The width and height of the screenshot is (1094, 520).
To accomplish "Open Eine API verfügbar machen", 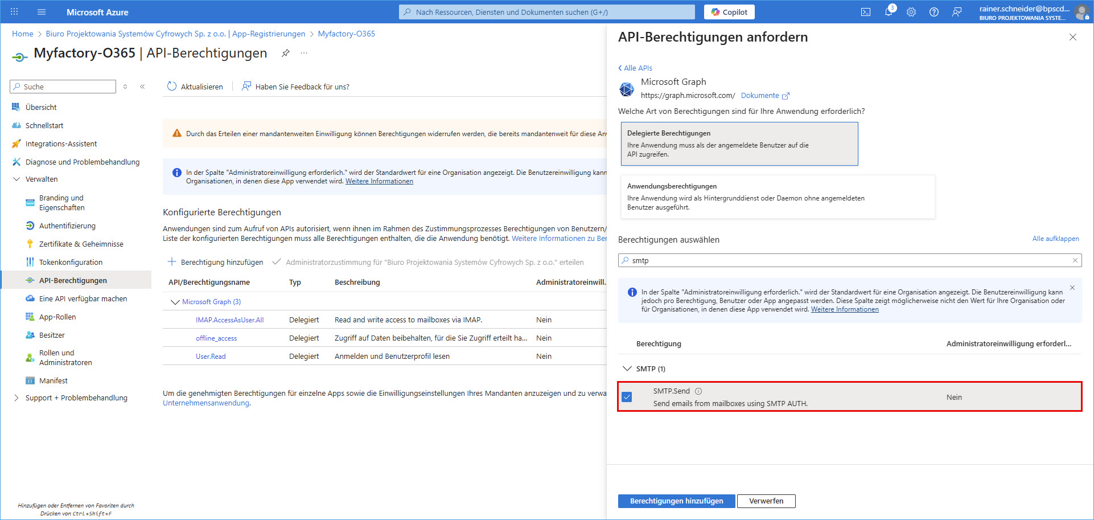I will click(83, 298).
